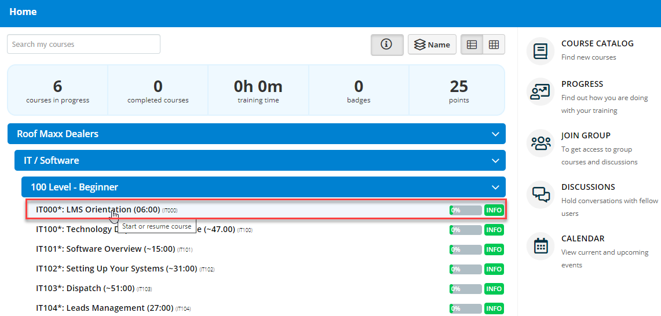Viewport: 661px width, 316px height.
Task: Click the info circle toggle button
Action: click(x=387, y=45)
